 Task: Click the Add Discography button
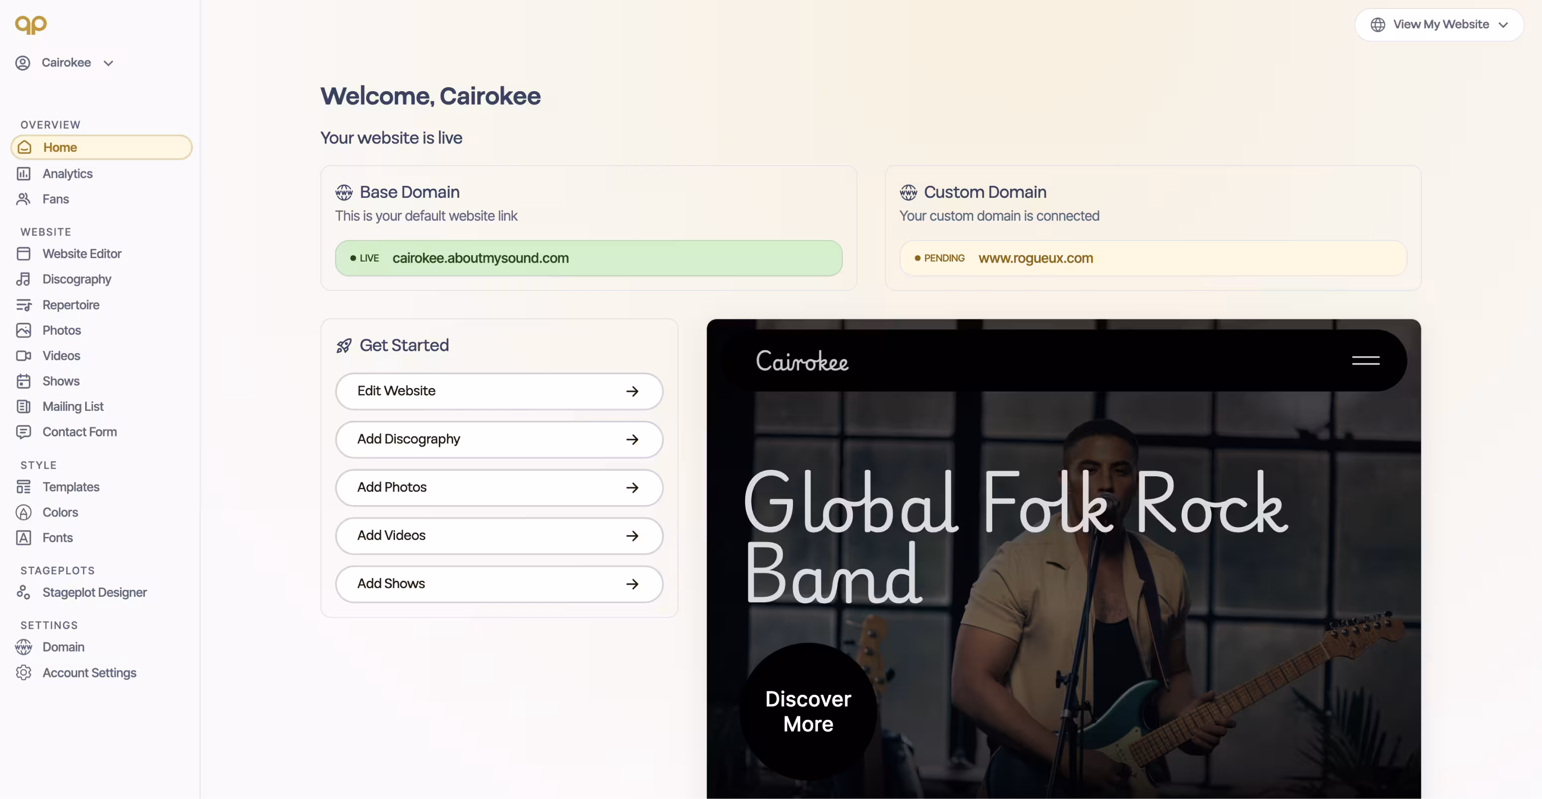click(499, 439)
